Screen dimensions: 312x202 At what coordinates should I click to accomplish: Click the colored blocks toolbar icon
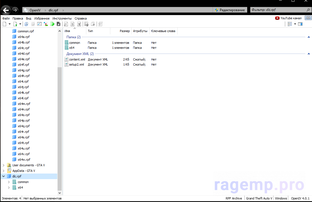(46, 24)
